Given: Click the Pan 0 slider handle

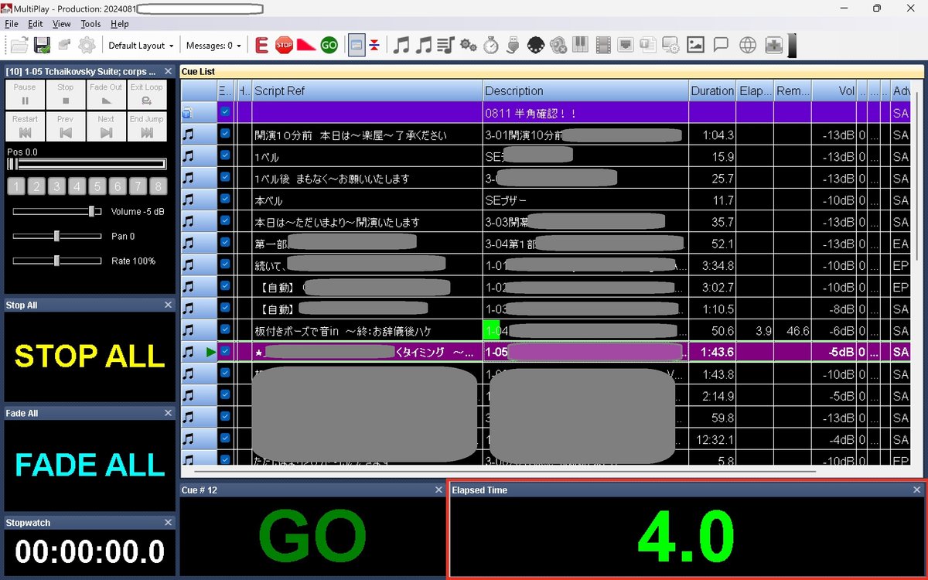Looking at the screenshot, I should 58,236.
